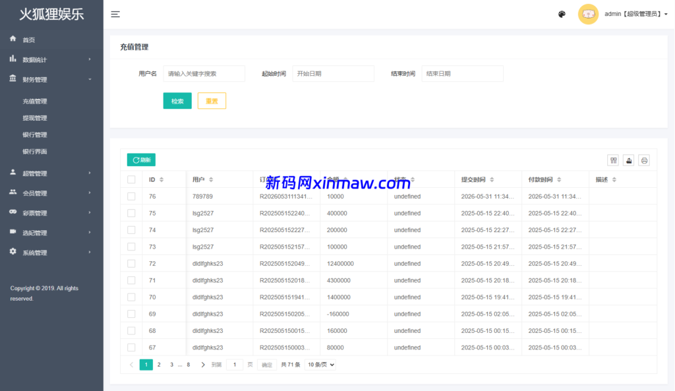Toggle the sidebar collapse hamburger icon
This screenshot has width=675, height=391.
115,15
